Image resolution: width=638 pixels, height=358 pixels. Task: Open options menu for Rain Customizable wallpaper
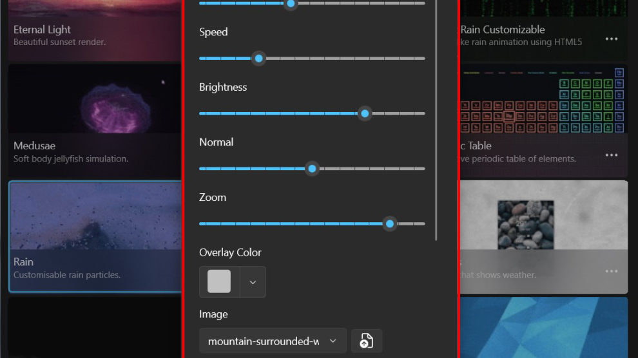pyautogui.click(x=611, y=39)
